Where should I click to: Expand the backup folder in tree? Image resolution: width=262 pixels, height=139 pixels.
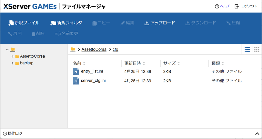click(13, 63)
